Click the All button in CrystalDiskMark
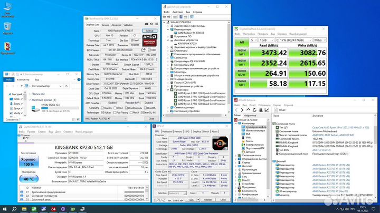Screen dimensions: 380x213 [x=242, y=42]
